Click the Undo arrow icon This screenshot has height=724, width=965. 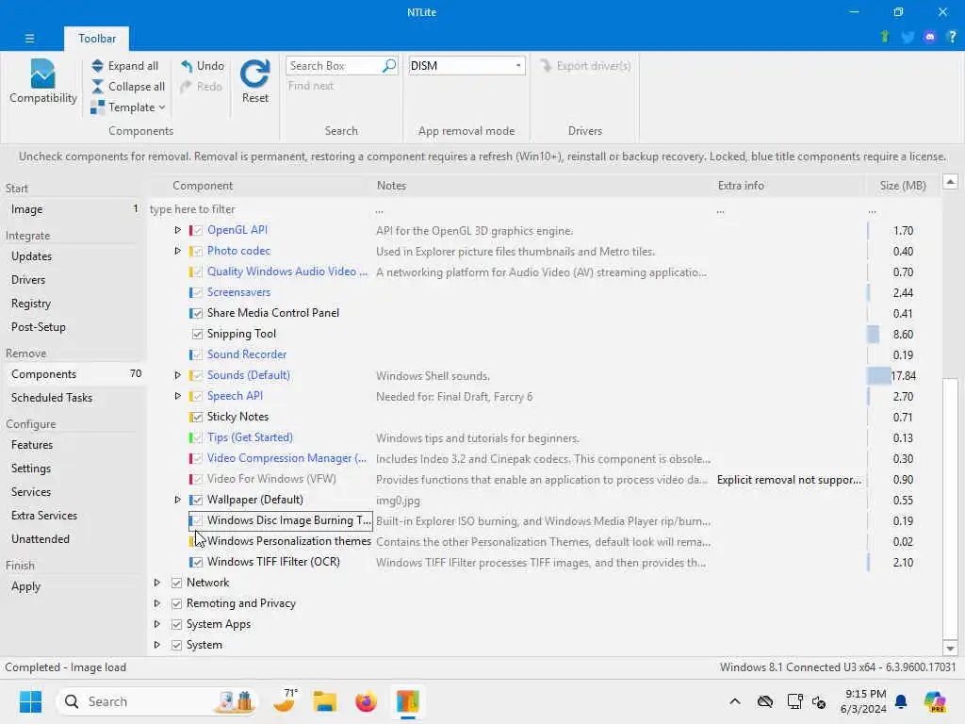pyautogui.click(x=187, y=65)
